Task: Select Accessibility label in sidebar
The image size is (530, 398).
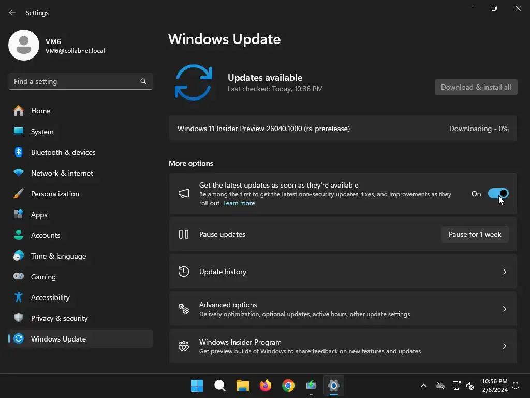Action: [x=50, y=297]
